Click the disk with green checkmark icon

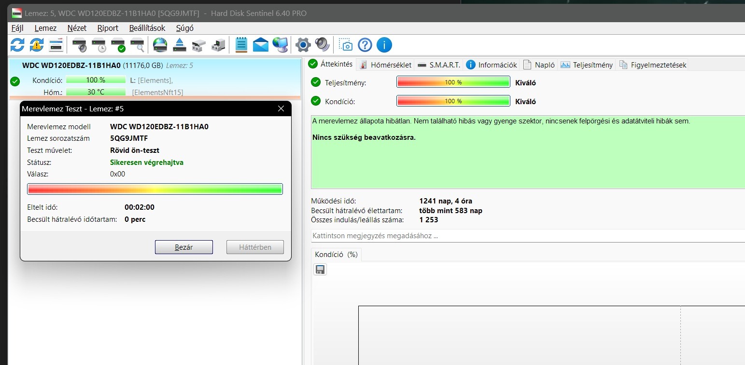pos(118,45)
